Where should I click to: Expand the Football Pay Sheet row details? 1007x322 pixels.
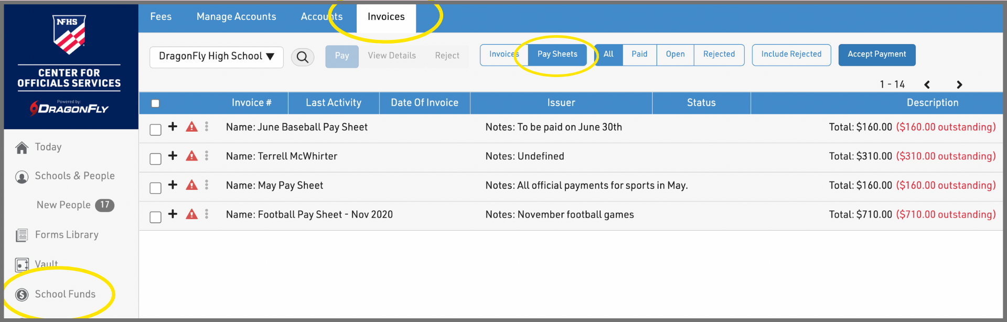[x=173, y=214]
